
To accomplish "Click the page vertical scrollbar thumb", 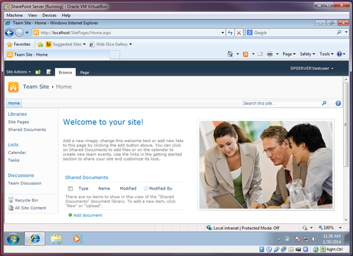I will pos(345,124).
